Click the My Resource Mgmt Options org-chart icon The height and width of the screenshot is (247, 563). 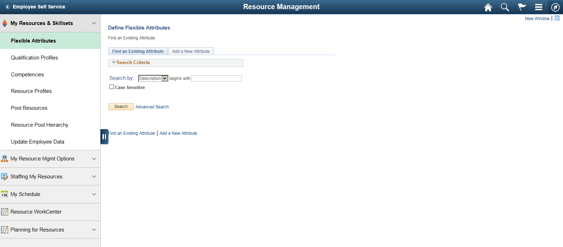click(x=5, y=159)
